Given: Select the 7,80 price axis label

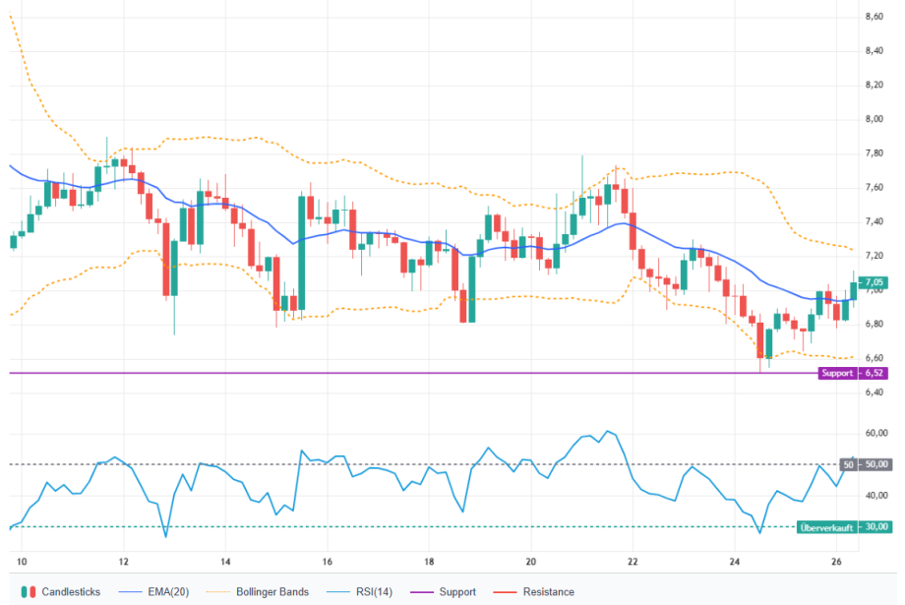Looking at the screenshot, I should 874,153.
